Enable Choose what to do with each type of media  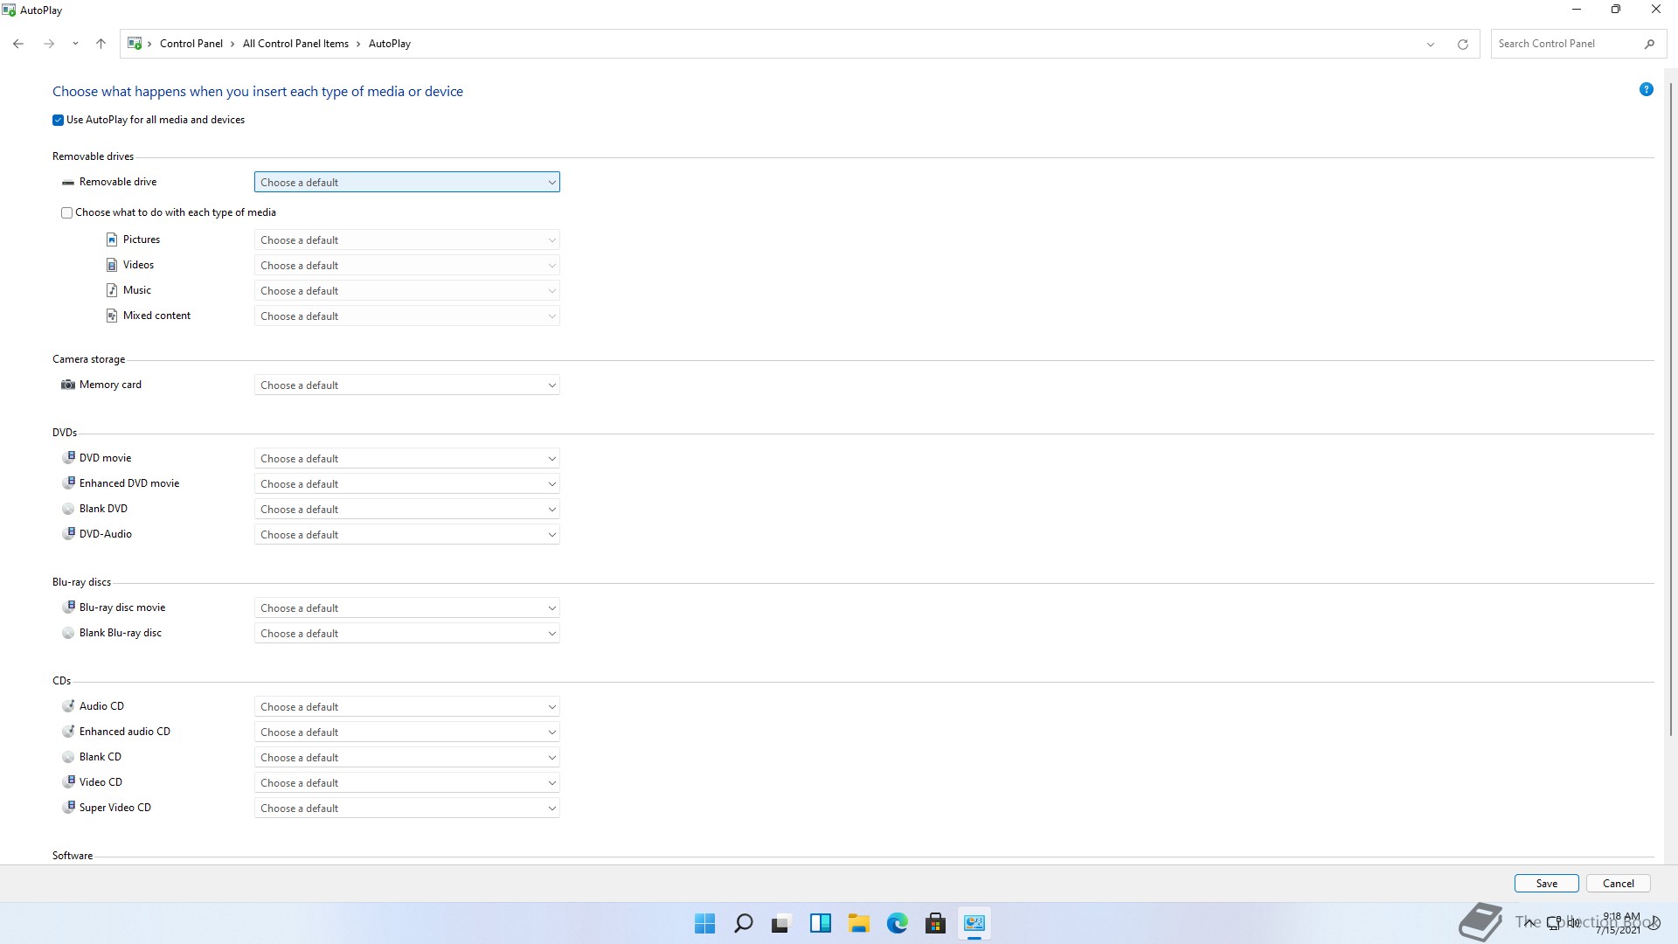tap(67, 212)
